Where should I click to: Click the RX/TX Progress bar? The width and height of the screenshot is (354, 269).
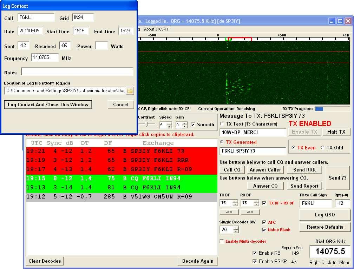click(x=332, y=109)
